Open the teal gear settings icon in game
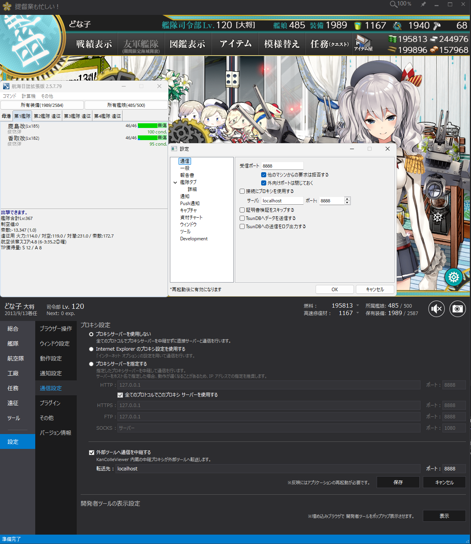The image size is (471, 544). point(454,277)
